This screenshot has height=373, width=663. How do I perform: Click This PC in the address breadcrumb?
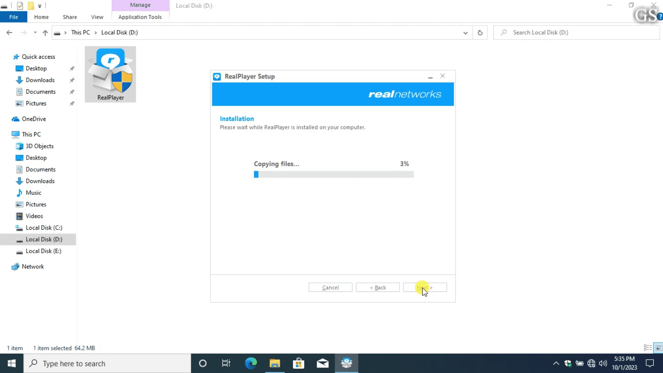80,32
